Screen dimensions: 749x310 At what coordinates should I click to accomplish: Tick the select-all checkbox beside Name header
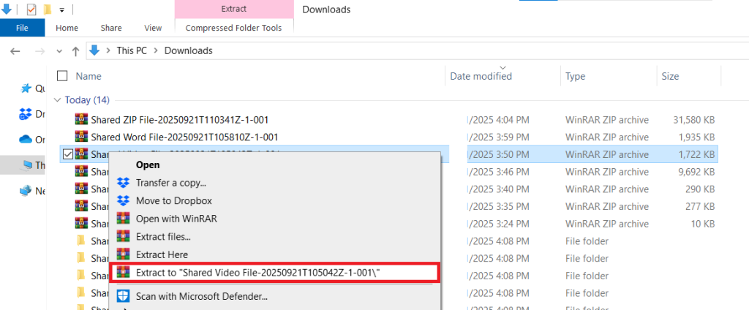click(x=62, y=76)
